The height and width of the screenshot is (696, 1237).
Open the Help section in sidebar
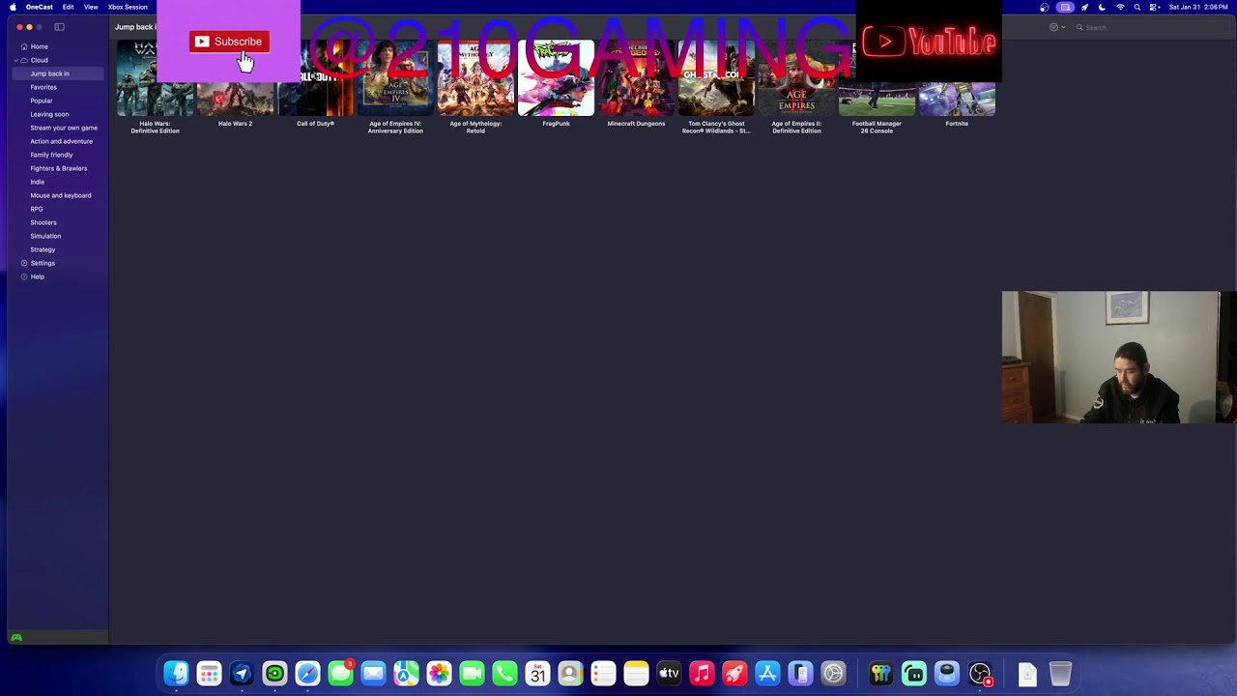click(37, 276)
